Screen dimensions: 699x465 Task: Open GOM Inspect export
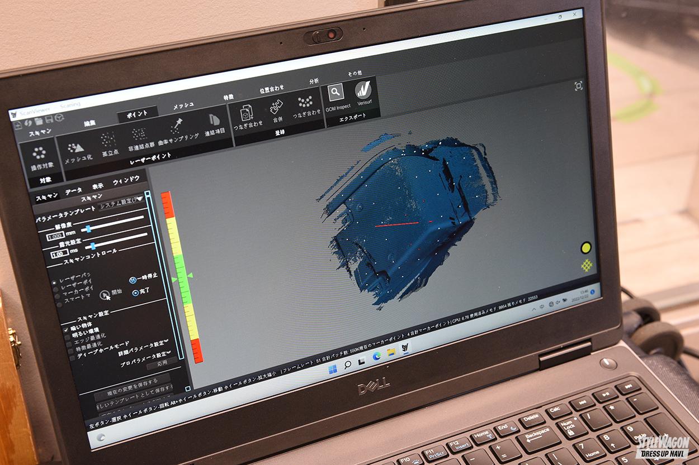[x=337, y=92]
